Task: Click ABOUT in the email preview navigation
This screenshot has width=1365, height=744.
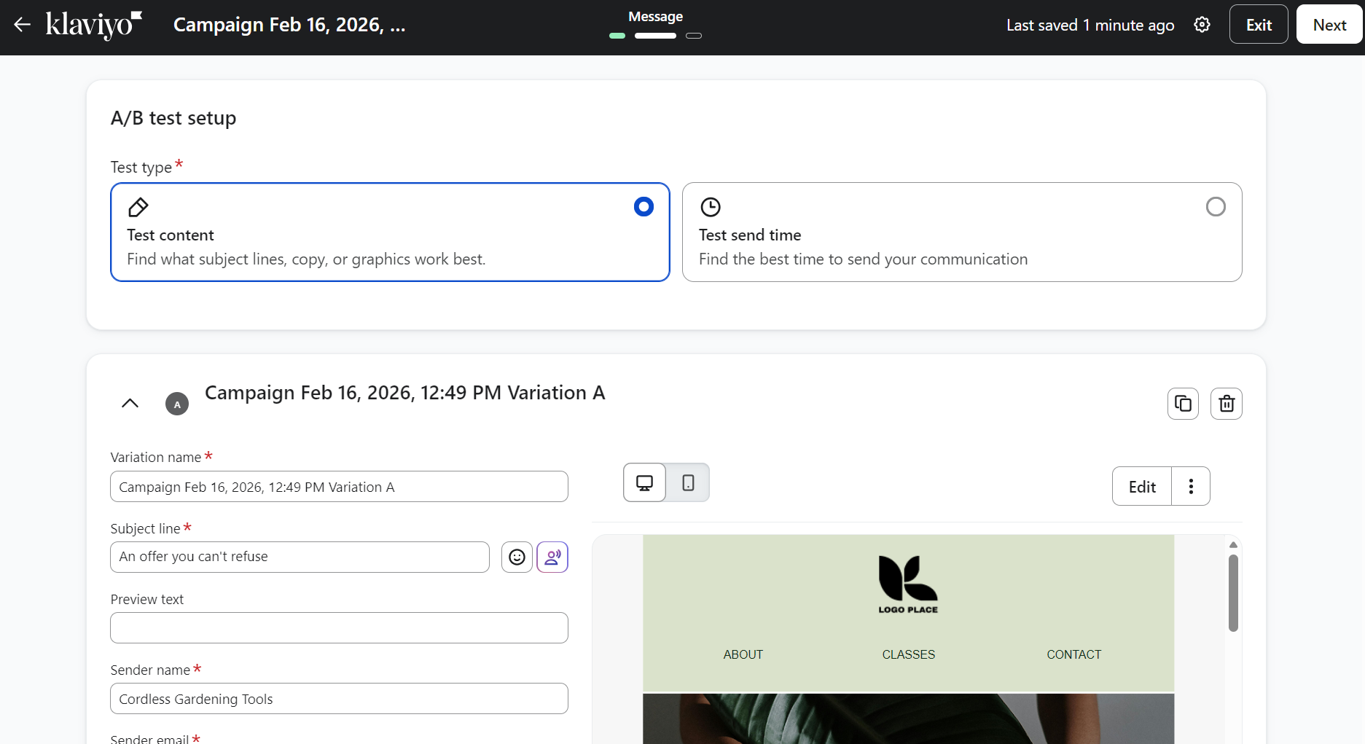Action: coord(742,654)
